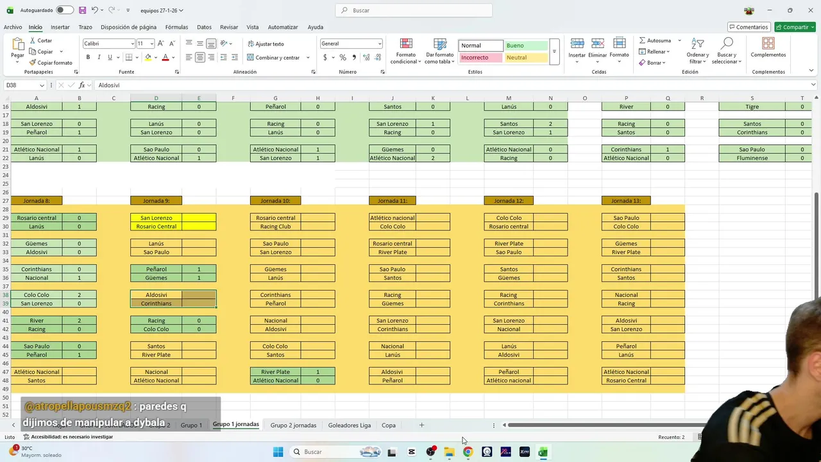Apply the Incorrecto red cell style
Screen dimensions: 821x462
point(481,58)
